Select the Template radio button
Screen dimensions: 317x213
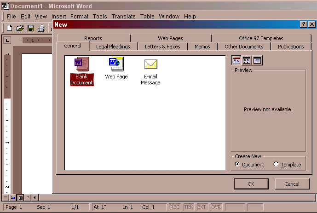[x=276, y=164]
